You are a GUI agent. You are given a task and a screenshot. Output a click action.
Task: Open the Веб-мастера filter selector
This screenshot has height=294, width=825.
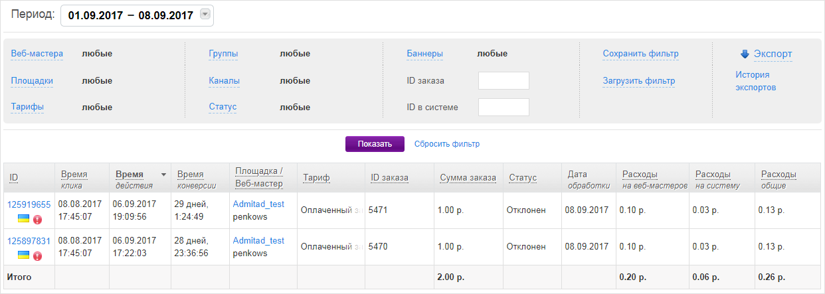coord(37,54)
